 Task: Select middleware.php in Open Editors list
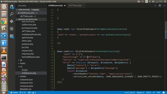[31, 13]
